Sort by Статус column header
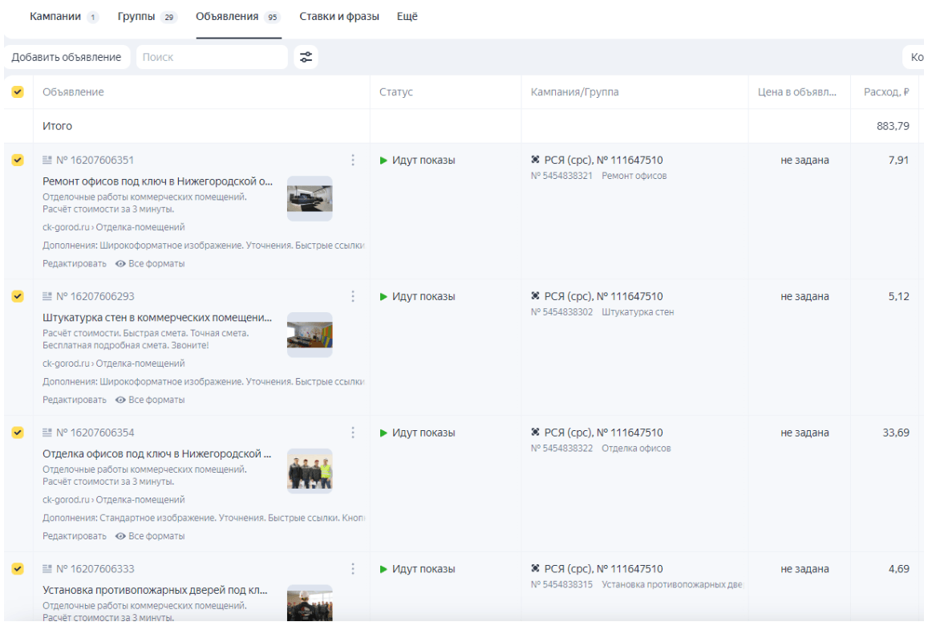This screenshot has height=630, width=928. (x=396, y=91)
